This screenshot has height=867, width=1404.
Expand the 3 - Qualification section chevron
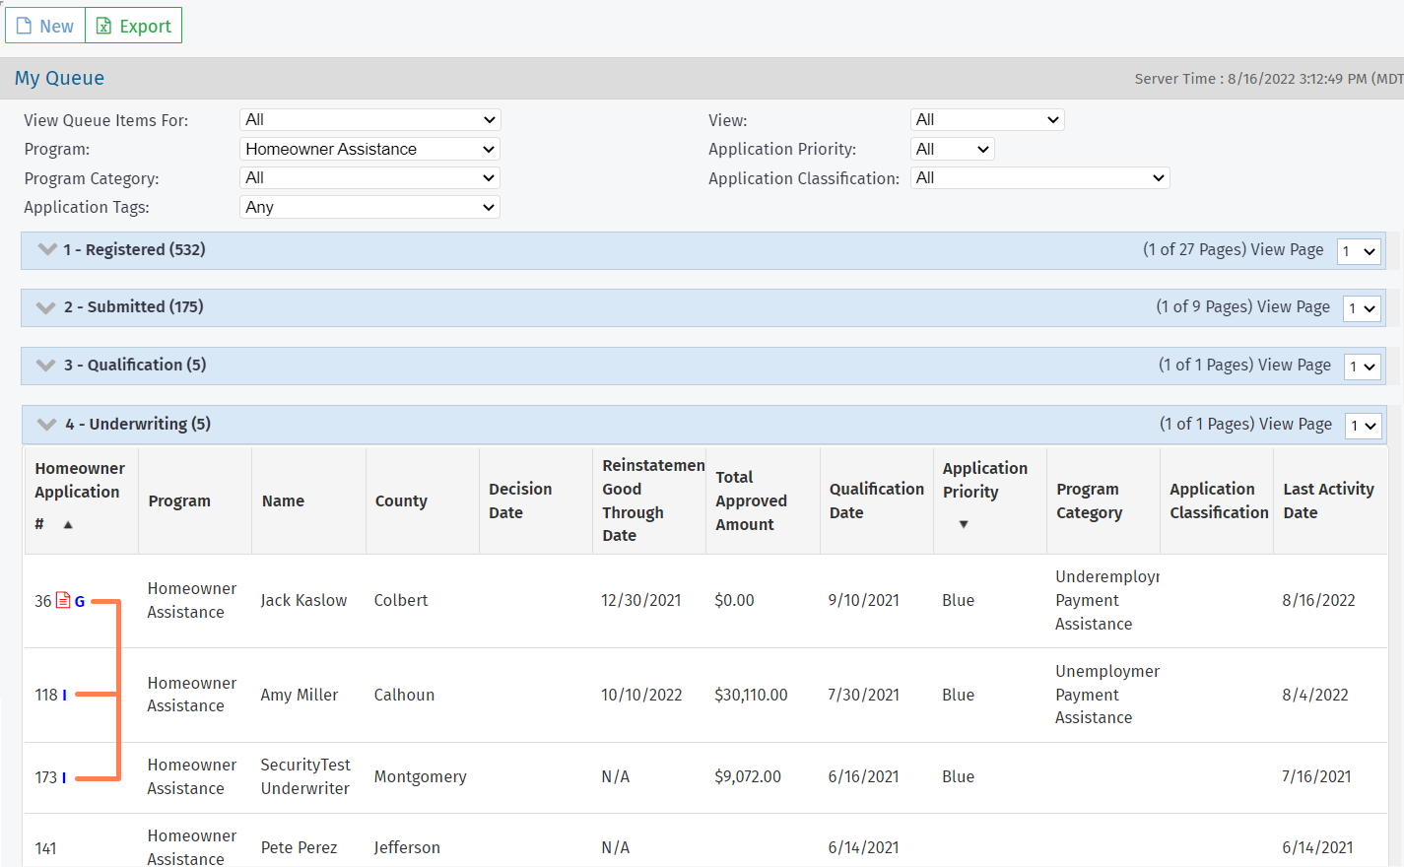point(45,366)
